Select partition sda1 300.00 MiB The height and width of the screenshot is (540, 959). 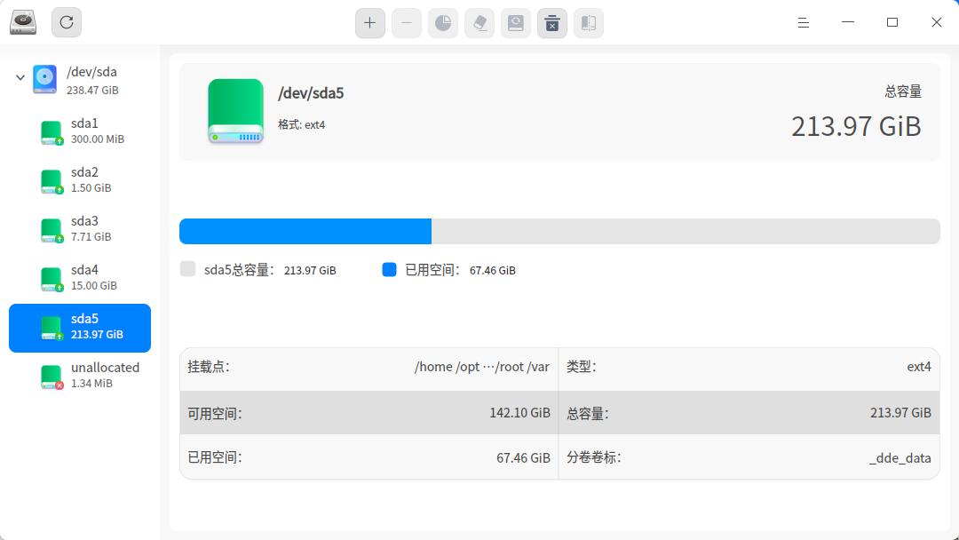80,131
